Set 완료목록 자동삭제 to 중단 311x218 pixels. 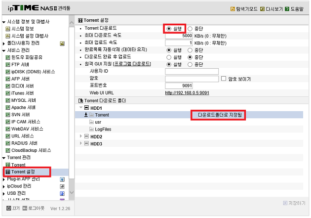pos(190,50)
